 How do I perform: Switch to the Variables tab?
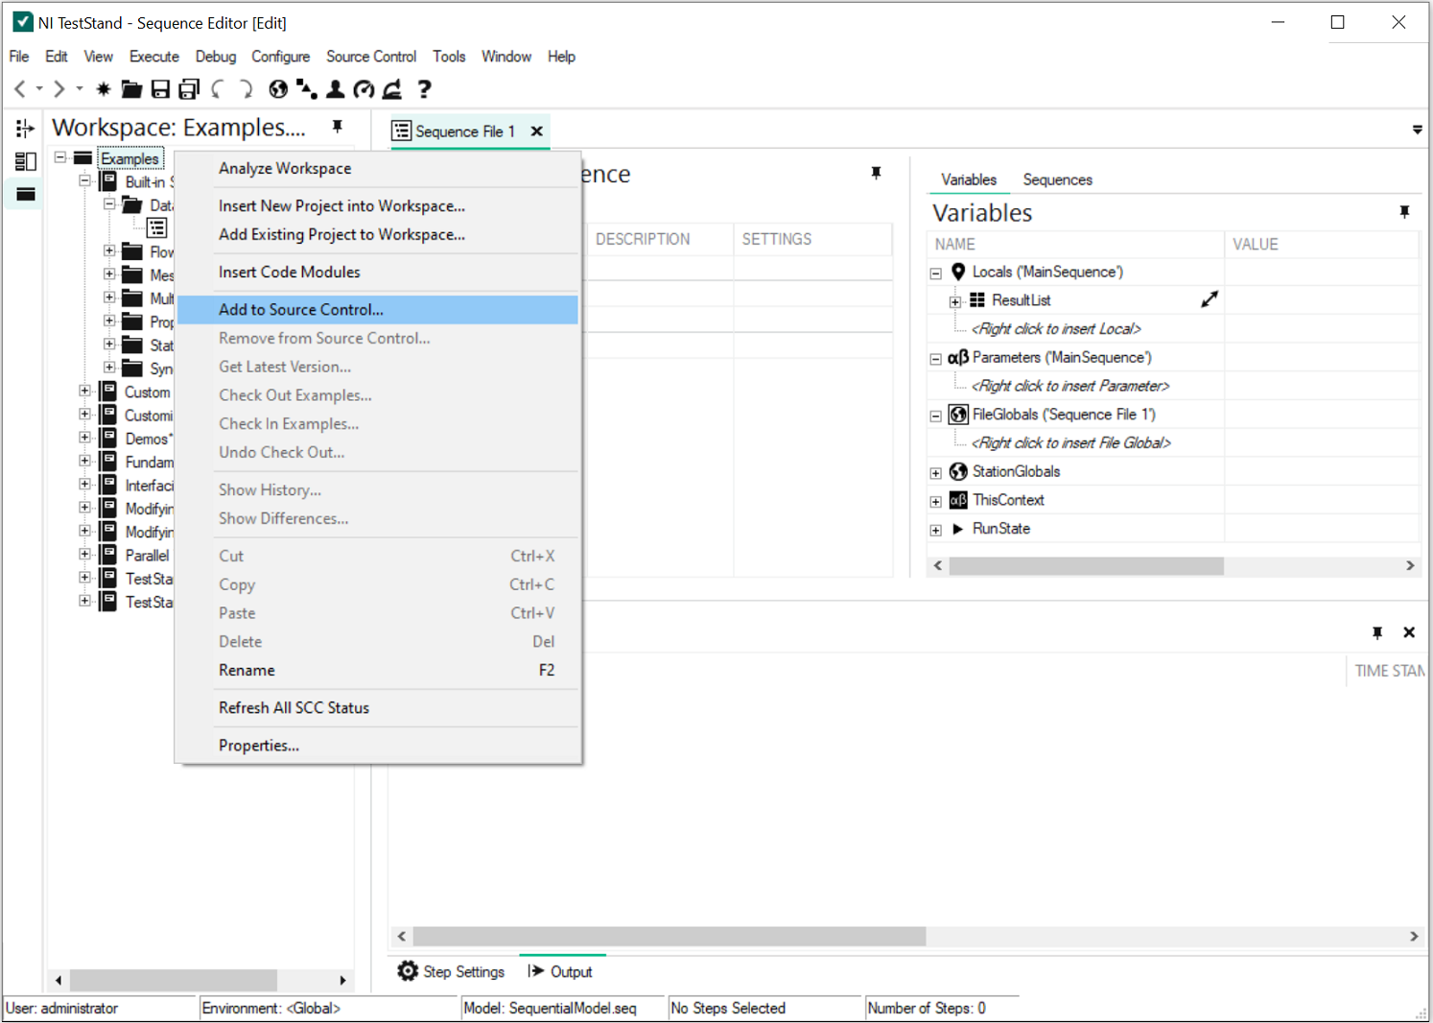969,179
